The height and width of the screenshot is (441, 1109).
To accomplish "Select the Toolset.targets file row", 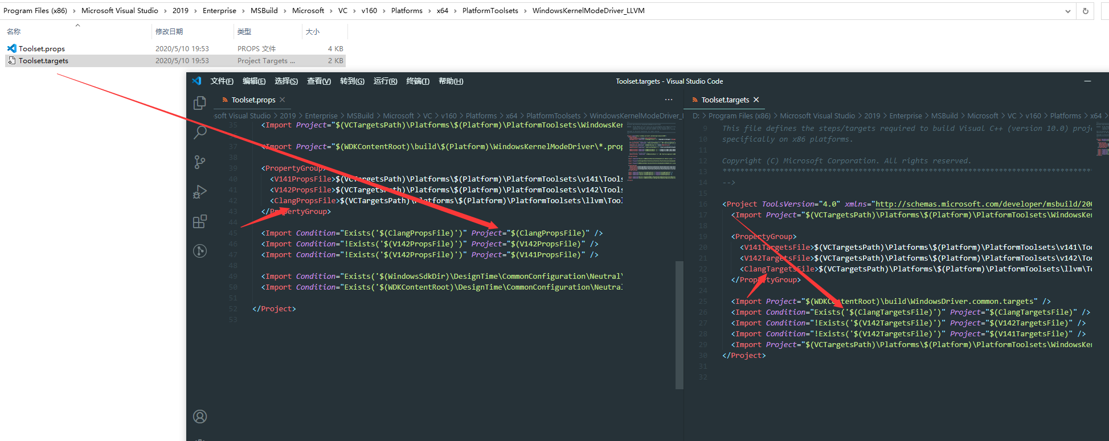I will tap(175, 60).
